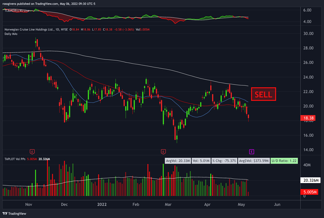Click the Avg$Vol: $373.59M stat box

(x=254, y=161)
